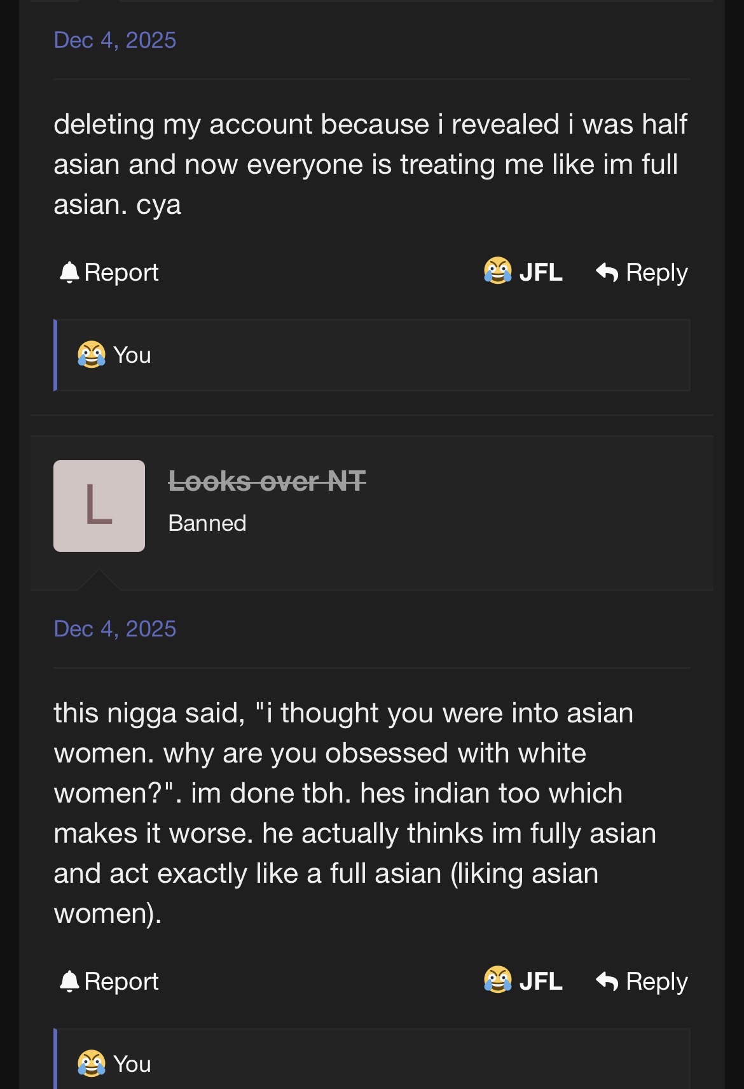The height and width of the screenshot is (1089, 744).
Task: Open the first post's Dec 4, 2025 date link
Action: 115,40
